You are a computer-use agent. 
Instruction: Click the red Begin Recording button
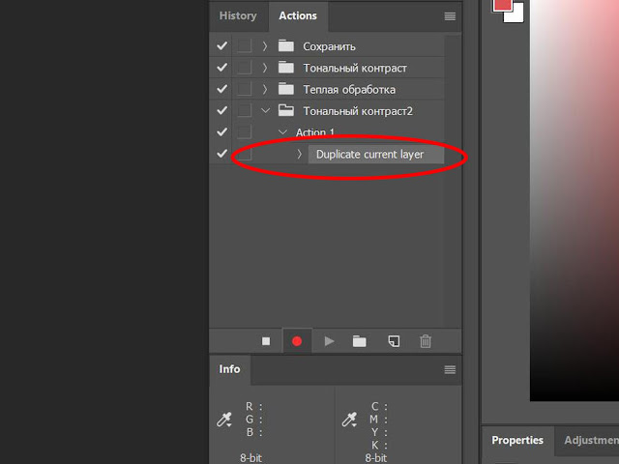point(297,341)
